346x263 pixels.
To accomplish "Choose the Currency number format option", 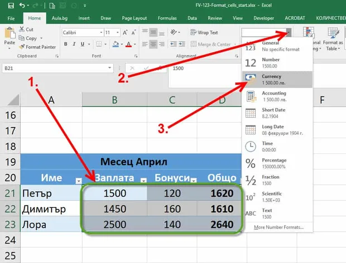I will (277, 80).
